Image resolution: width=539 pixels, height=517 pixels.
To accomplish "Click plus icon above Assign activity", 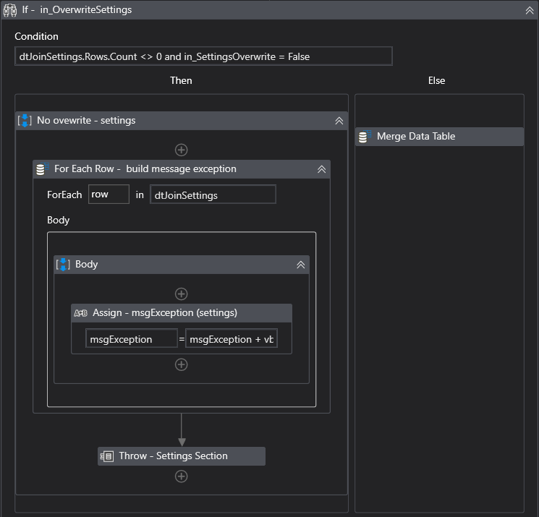I will point(182,294).
